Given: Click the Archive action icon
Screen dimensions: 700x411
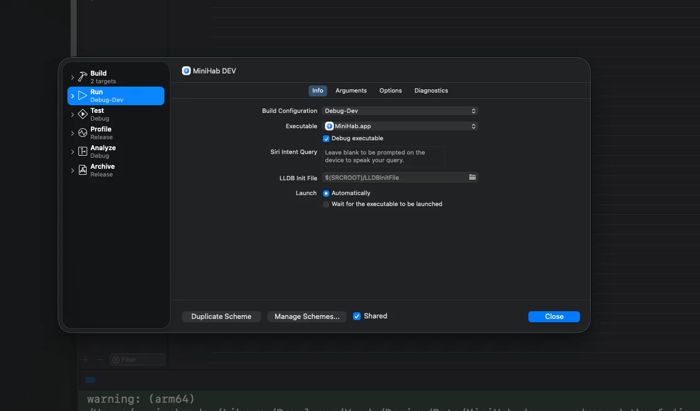Looking at the screenshot, I should [x=82, y=170].
